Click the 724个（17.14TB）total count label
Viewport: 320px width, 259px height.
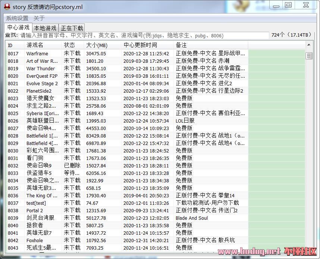291,35
